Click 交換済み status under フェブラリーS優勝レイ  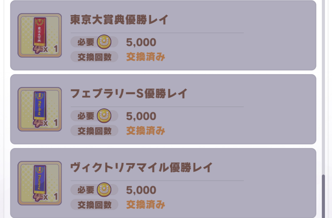pos(146,131)
